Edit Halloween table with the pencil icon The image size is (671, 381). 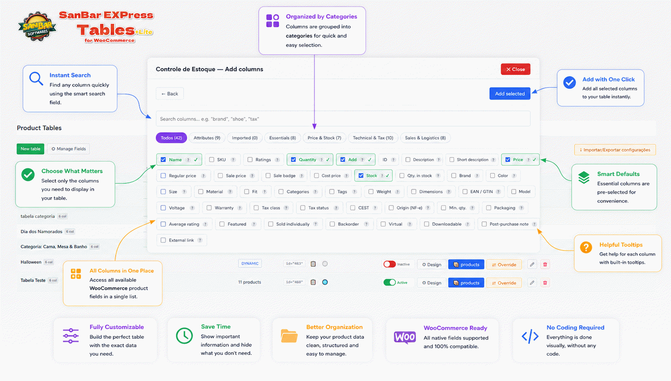click(x=532, y=264)
